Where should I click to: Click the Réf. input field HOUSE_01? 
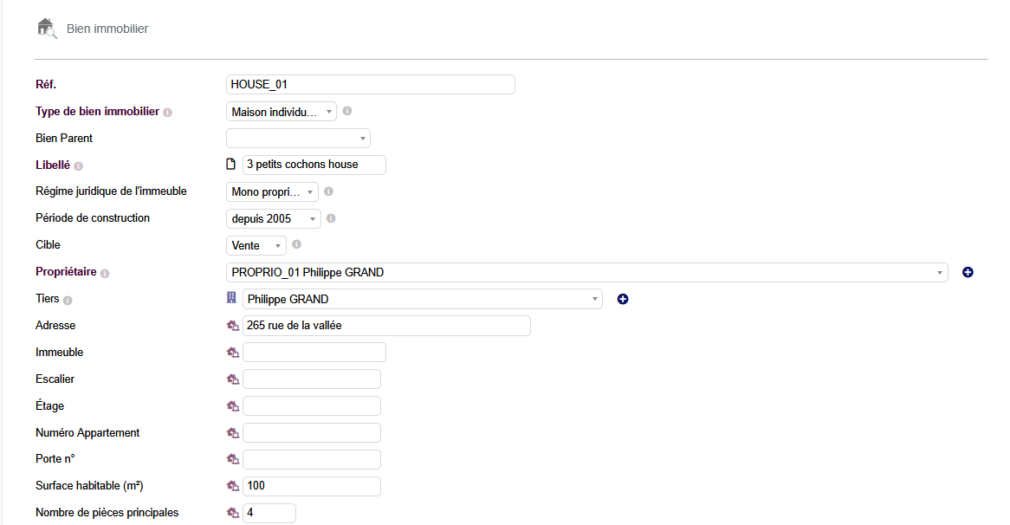tap(370, 85)
